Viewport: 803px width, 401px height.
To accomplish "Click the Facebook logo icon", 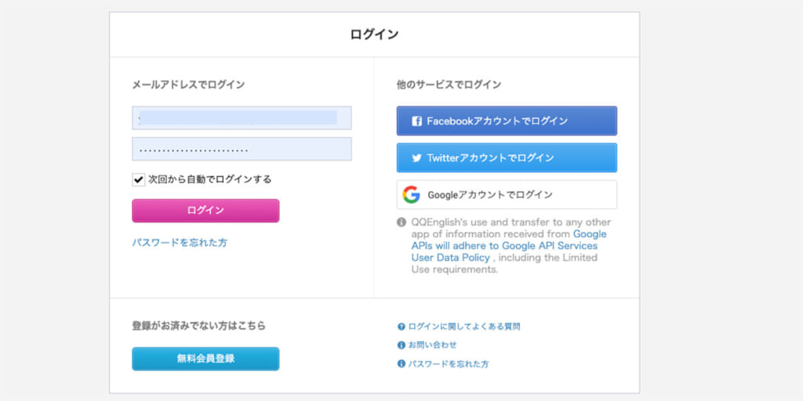I will pyautogui.click(x=416, y=121).
